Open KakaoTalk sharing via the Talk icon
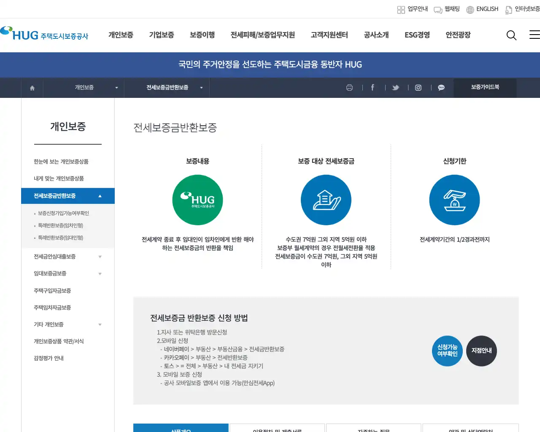The width and height of the screenshot is (540, 432). tap(441, 88)
